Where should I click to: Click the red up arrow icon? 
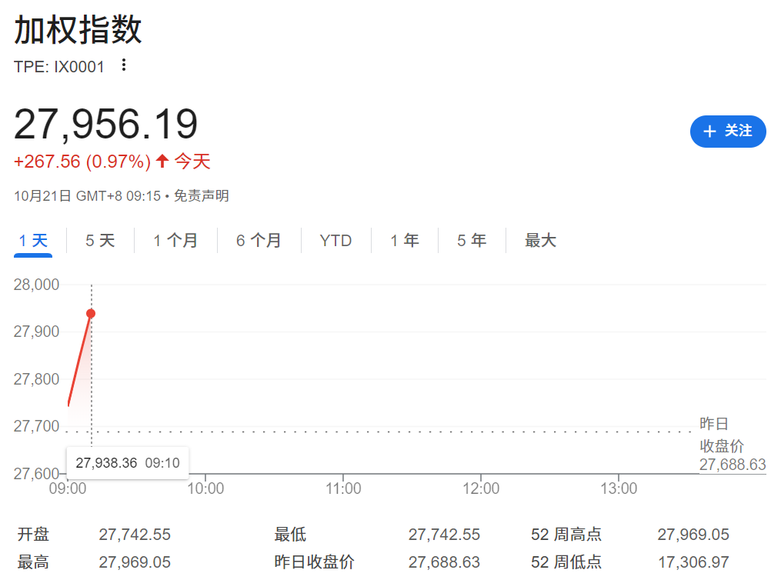(162, 161)
